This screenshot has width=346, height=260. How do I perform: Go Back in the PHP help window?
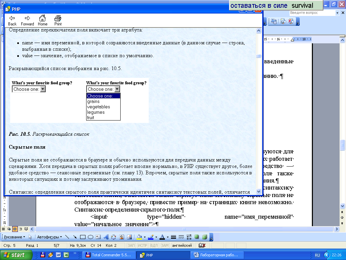pos(12,21)
